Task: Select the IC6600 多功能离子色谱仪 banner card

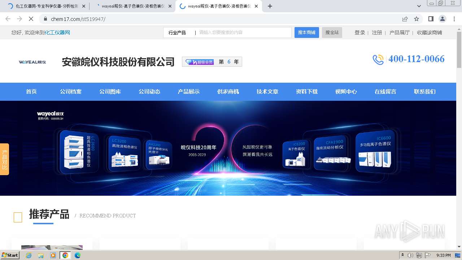Action: click(375, 152)
